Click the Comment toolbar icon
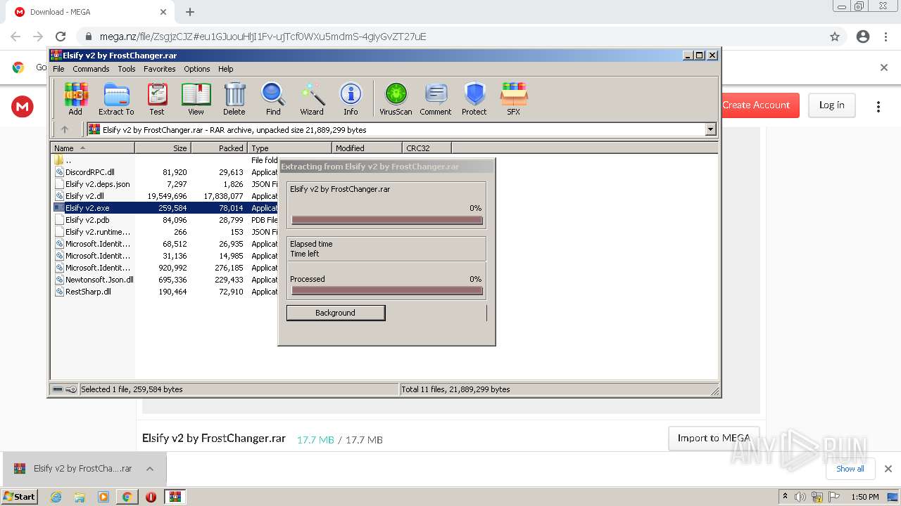 [x=436, y=98]
